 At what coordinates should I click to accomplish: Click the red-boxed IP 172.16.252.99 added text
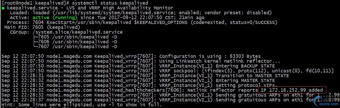[292, 90]
